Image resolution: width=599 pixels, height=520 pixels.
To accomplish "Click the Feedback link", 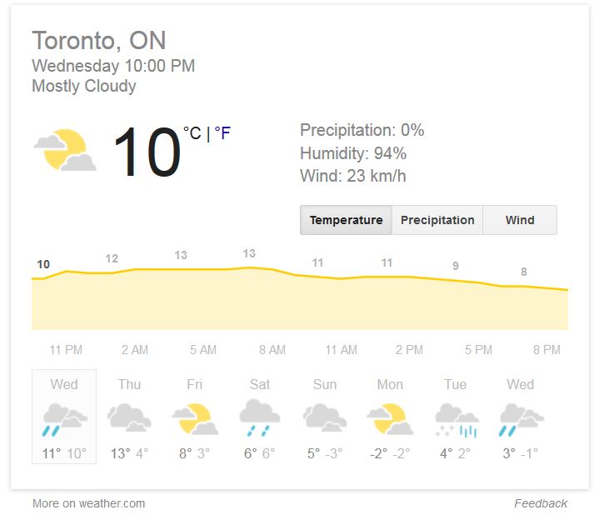I will tap(541, 503).
